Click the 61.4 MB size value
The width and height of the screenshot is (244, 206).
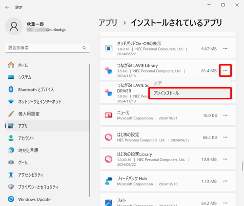[209, 70]
